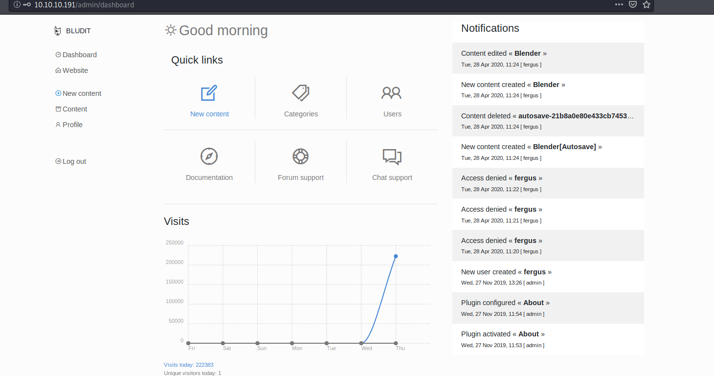Viewport: 714px width, 376px height.
Task: Open Users via the people icon
Action: 392,93
